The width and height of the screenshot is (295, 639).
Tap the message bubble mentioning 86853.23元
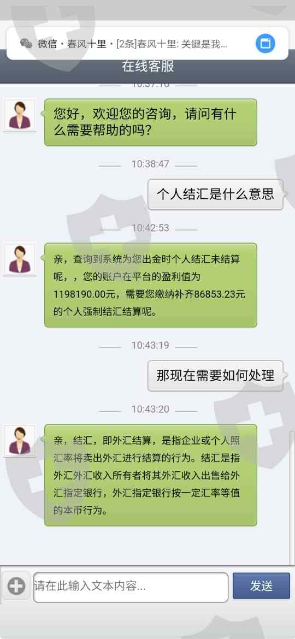tap(151, 285)
